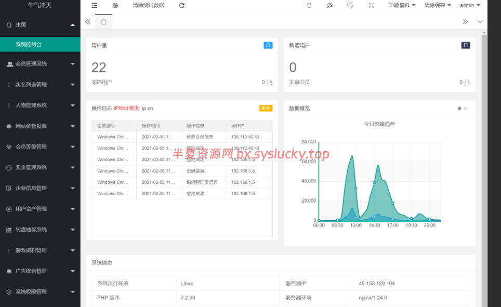Expand the 实名列表管理 menu
The height and width of the screenshot is (307, 501).
click(73, 85)
